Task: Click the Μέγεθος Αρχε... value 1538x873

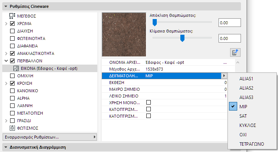Action: [x=154, y=69]
